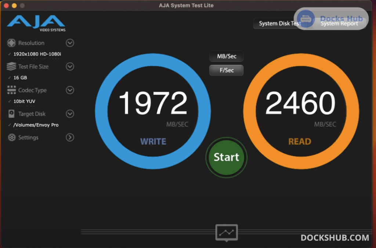Switch units to F/Sec
Image resolution: width=376 pixels, height=248 pixels.
point(227,70)
